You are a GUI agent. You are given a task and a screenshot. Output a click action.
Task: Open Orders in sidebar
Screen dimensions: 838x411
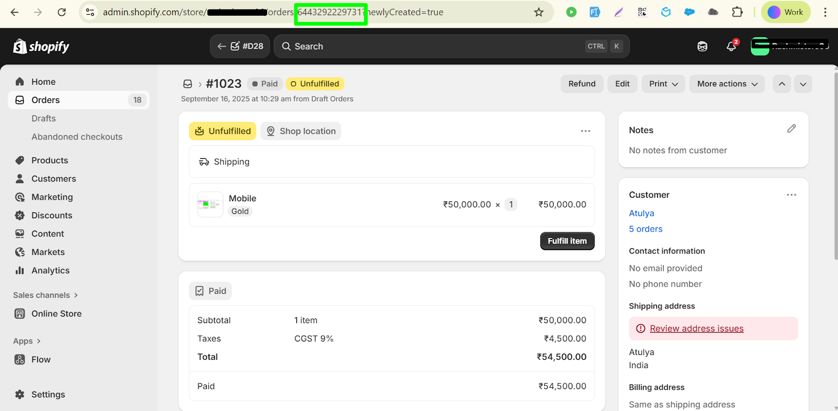coord(79,100)
